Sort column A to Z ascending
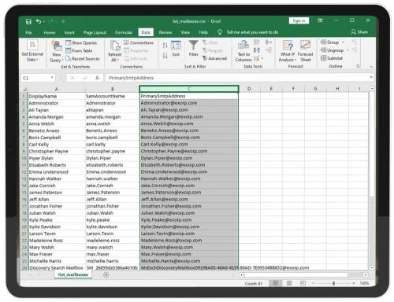 [x=165, y=45]
